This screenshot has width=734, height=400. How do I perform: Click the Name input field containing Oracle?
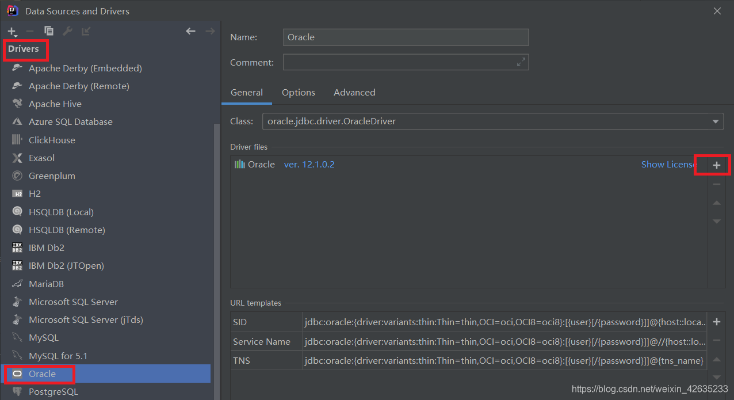tap(406, 37)
